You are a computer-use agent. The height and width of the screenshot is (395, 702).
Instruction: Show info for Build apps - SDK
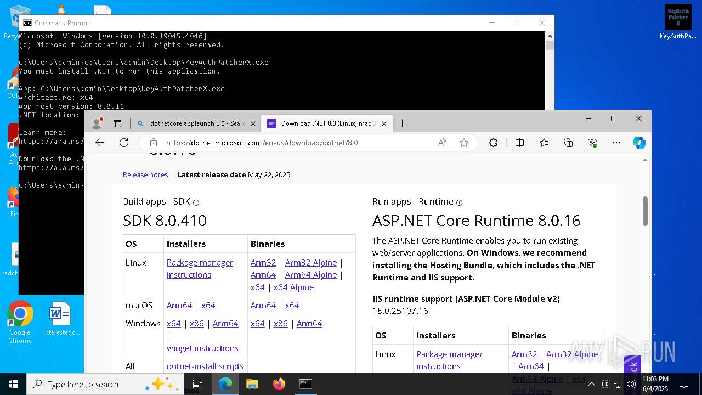[x=196, y=202]
